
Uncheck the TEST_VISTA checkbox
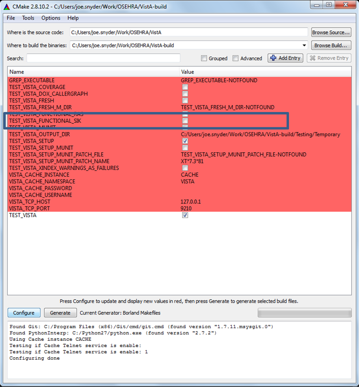click(x=185, y=215)
